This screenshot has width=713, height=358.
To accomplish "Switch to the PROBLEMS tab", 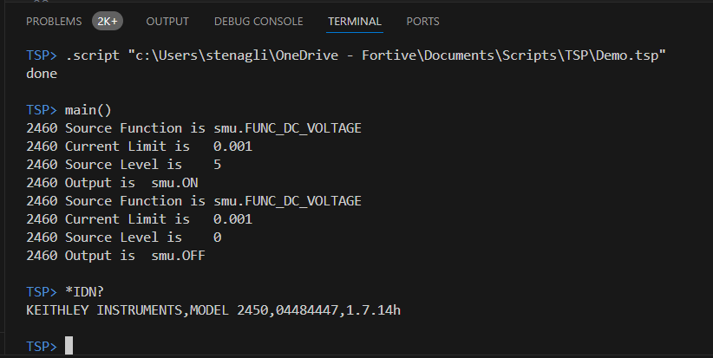I will (54, 22).
